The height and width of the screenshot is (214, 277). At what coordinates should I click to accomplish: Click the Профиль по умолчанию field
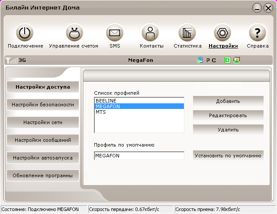pos(139,156)
